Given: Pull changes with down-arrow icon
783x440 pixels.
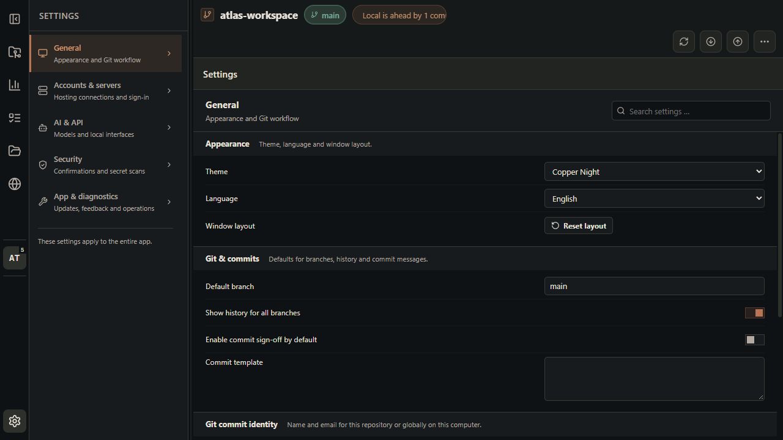Looking at the screenshot, I should (x=711, y=42).
